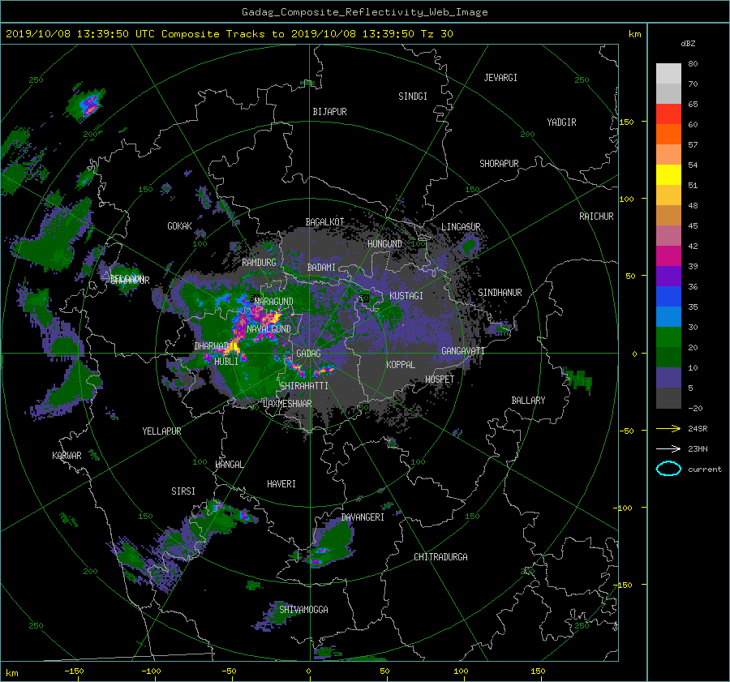Click the CHITRADURGA city label
Screen dimensions: 730x682
click(x=441, y=557)
